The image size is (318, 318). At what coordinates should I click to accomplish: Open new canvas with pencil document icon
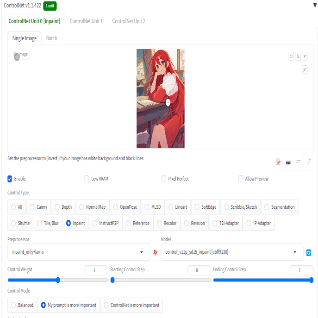tap(278, 162)
